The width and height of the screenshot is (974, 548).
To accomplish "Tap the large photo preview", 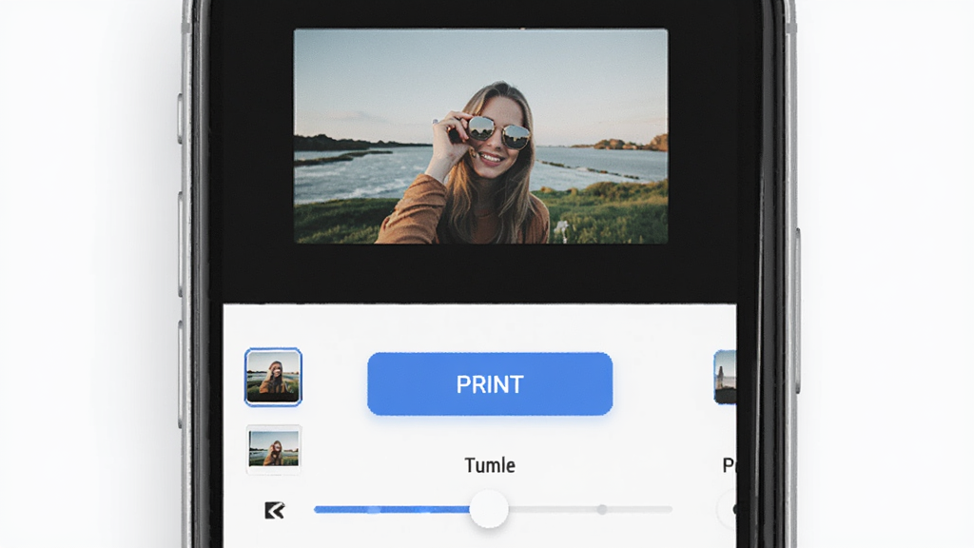I will [x=480, y=136].
